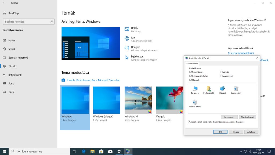Screen dimensions: 275x155
Task: Open the Betűtípusok settings page
Action: point(28,75)
